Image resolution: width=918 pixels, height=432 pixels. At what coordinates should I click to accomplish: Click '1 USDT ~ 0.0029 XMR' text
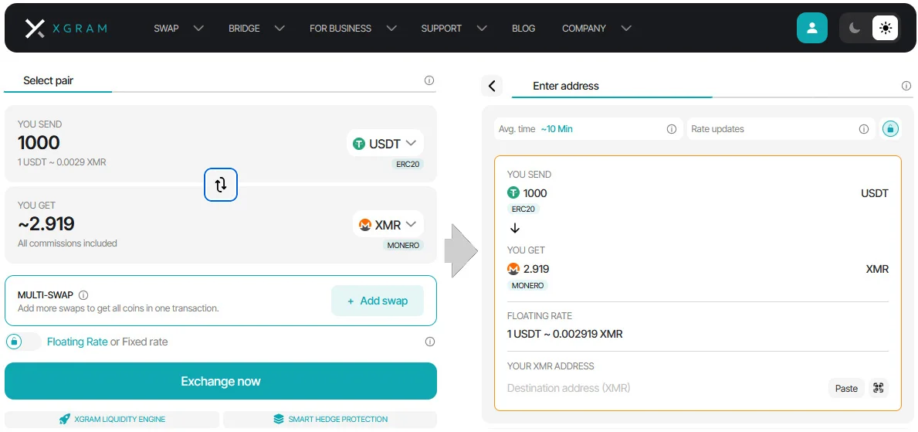62,162
